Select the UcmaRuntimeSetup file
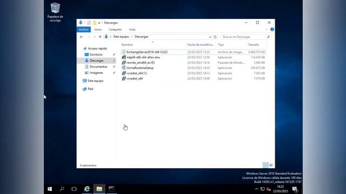 pos(193,68)
